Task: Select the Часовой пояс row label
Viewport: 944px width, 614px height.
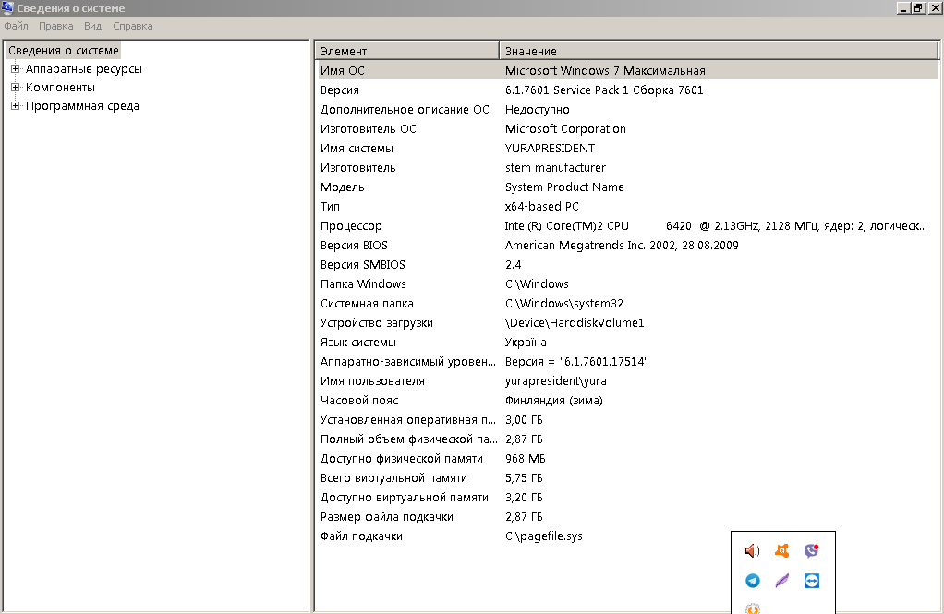Action: click(x=359, y=401)
